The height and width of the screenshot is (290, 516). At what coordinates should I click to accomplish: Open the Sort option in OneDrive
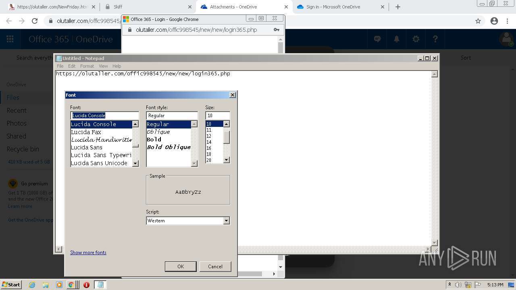click(466, 58)
